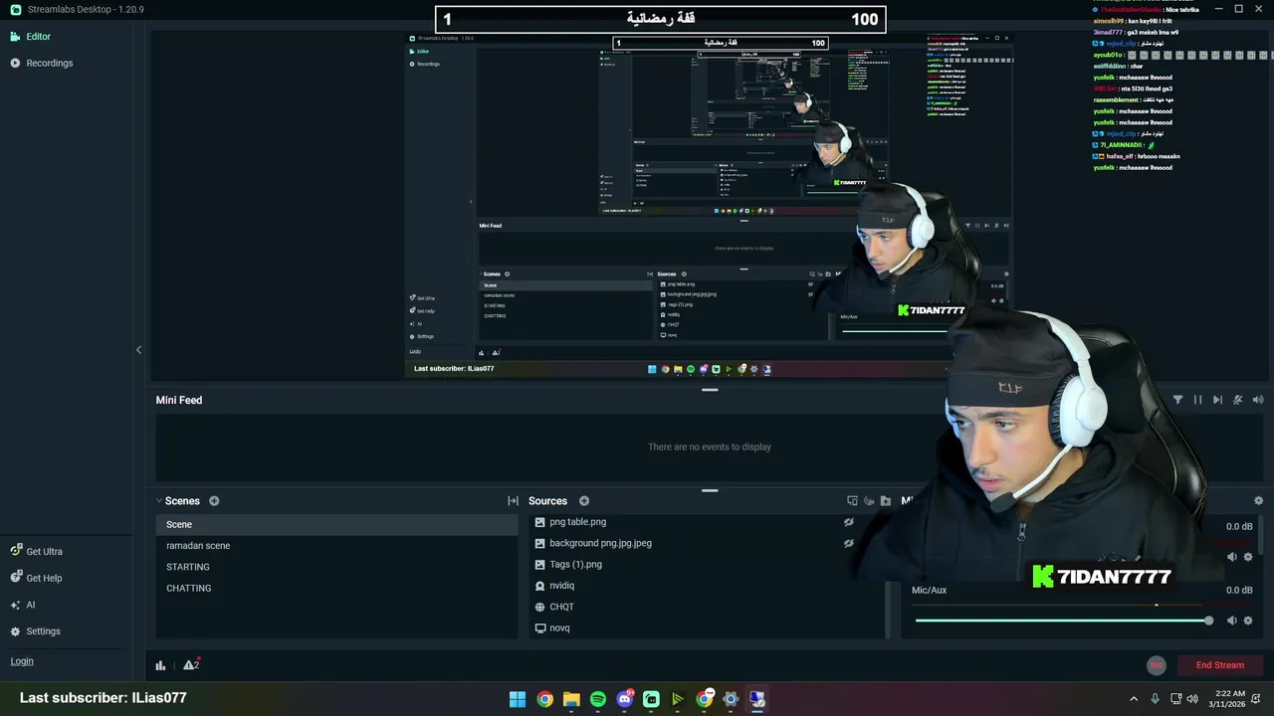The width and height of the screenshot is (1274, 716).
Task: Toggle visibility of background png.jpg.jpeg source
Action: click(x=849, y=544)
